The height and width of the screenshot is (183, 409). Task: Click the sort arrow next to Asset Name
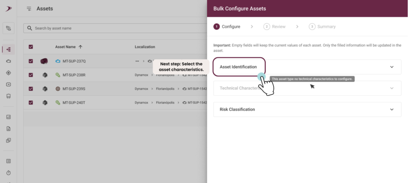pyautogui.click(x=80, y=47)
